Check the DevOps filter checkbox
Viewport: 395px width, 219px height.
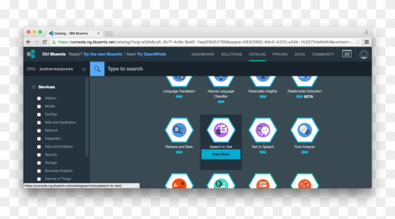point(39,115)
